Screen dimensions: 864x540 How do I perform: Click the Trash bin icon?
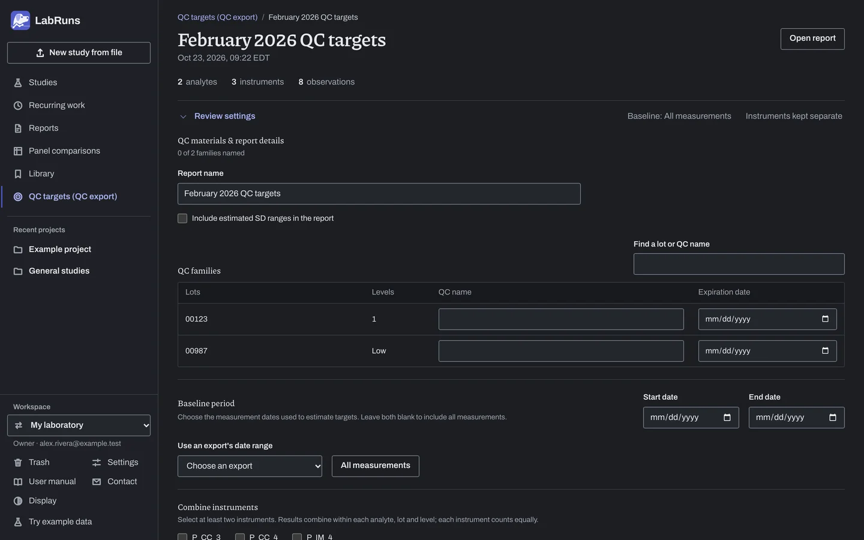pos(18,463)
